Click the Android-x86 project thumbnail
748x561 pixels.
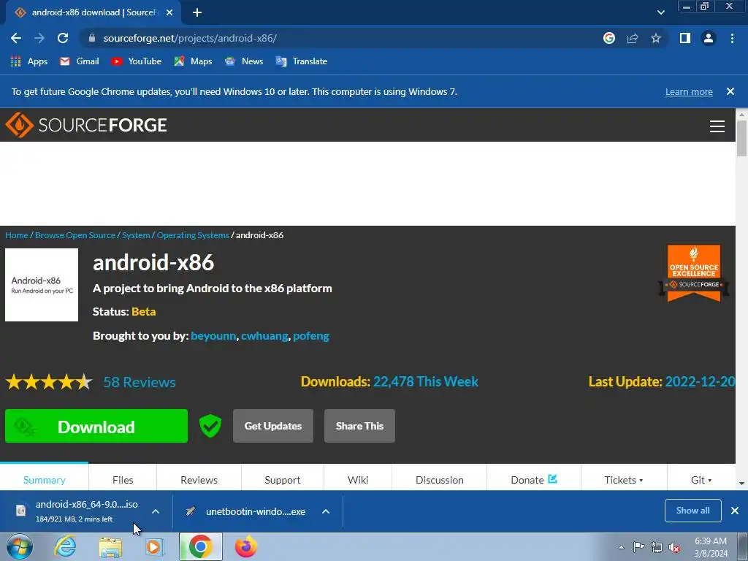(42, 285)
